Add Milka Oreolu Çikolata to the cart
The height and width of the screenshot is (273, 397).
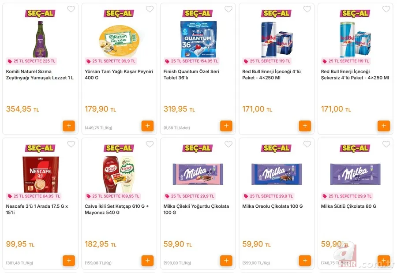pos(305,261)
